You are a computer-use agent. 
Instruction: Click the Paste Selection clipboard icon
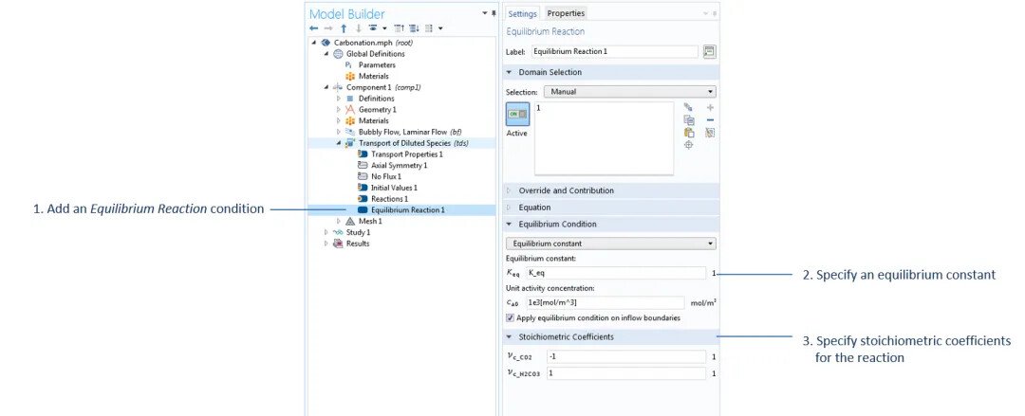pyautogui.click(x=689, y=133)
